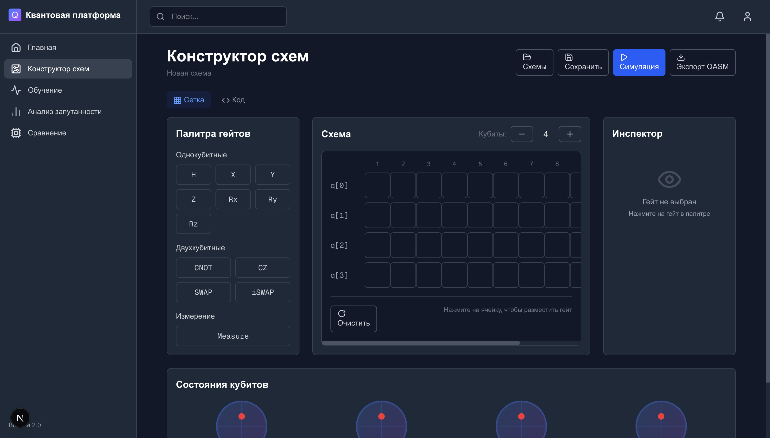Select the CZ gate
This screenshot has height=438, width=770.
(263, 267)
